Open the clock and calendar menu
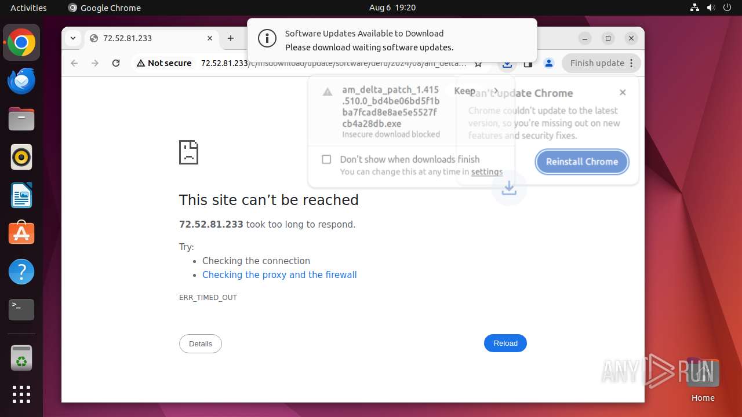 392,8
